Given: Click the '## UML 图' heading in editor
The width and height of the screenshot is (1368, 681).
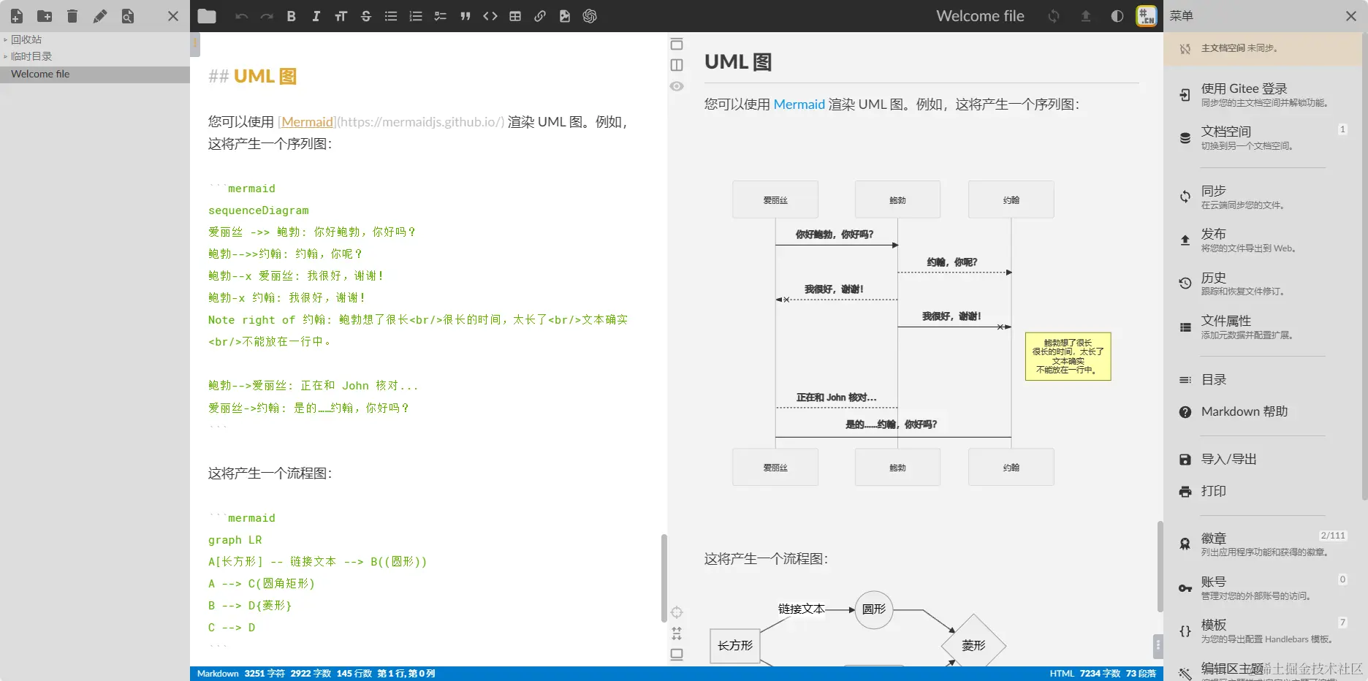Looking at the screenshot, I should (x=252, y=77).
